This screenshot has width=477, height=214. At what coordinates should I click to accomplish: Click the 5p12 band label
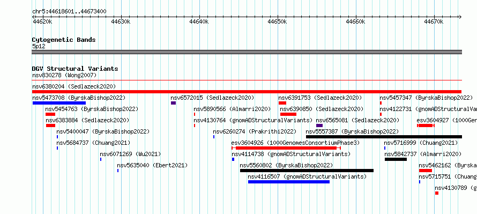click(39, 46)
